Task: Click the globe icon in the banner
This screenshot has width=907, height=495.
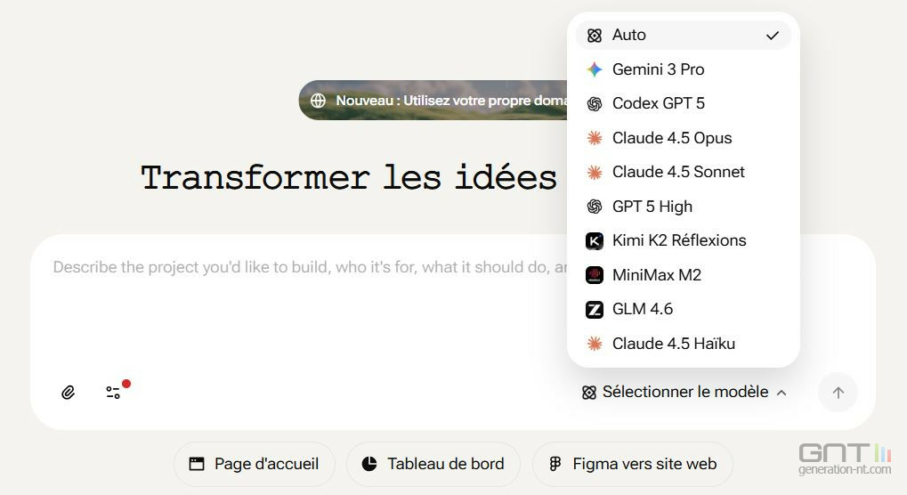Action: pyautogui.click(x=318, y=101)
